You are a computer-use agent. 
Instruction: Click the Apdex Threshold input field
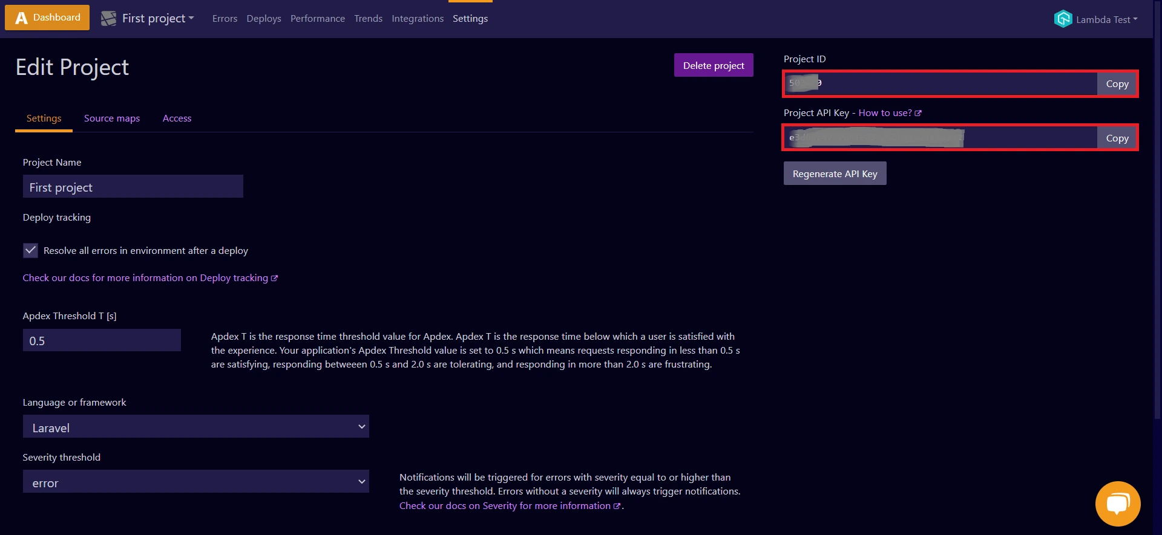102,340
